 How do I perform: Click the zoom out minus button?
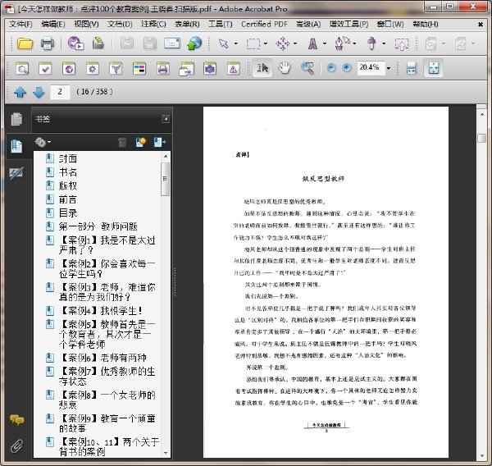click(x=331, y=67)
